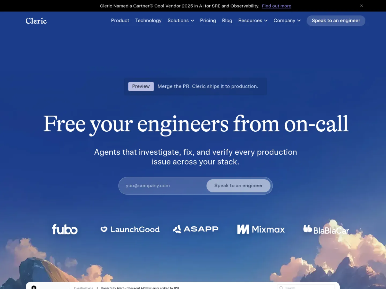Viewport: 386px width, 289px height.
Task: Click the search magnifier icon at bottom
Action: click(x=281, y=287)
